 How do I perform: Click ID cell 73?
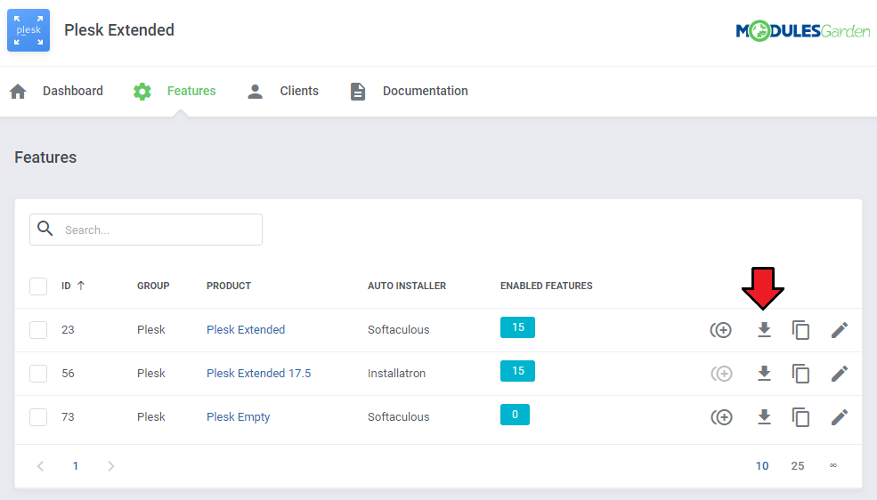coord(68,416)
